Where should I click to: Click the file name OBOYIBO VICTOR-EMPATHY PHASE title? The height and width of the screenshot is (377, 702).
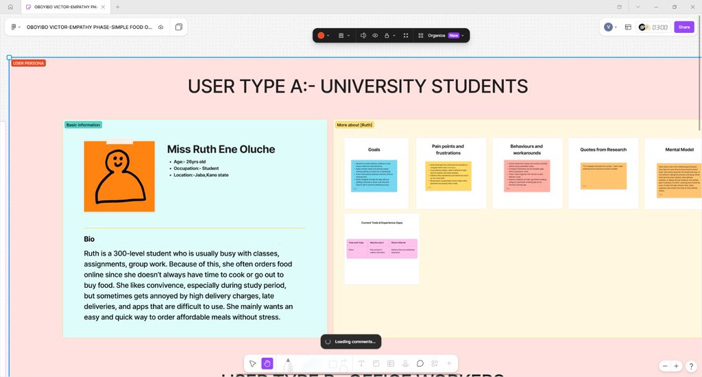pos(88,27)
